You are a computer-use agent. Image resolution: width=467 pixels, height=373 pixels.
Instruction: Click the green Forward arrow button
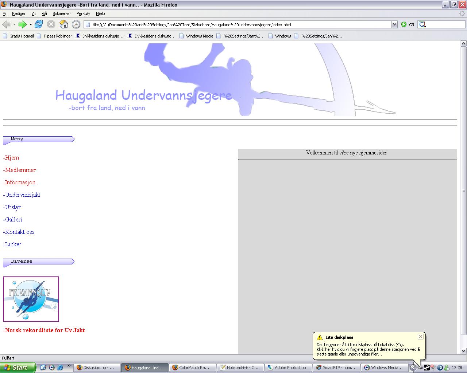coord(22,24)
